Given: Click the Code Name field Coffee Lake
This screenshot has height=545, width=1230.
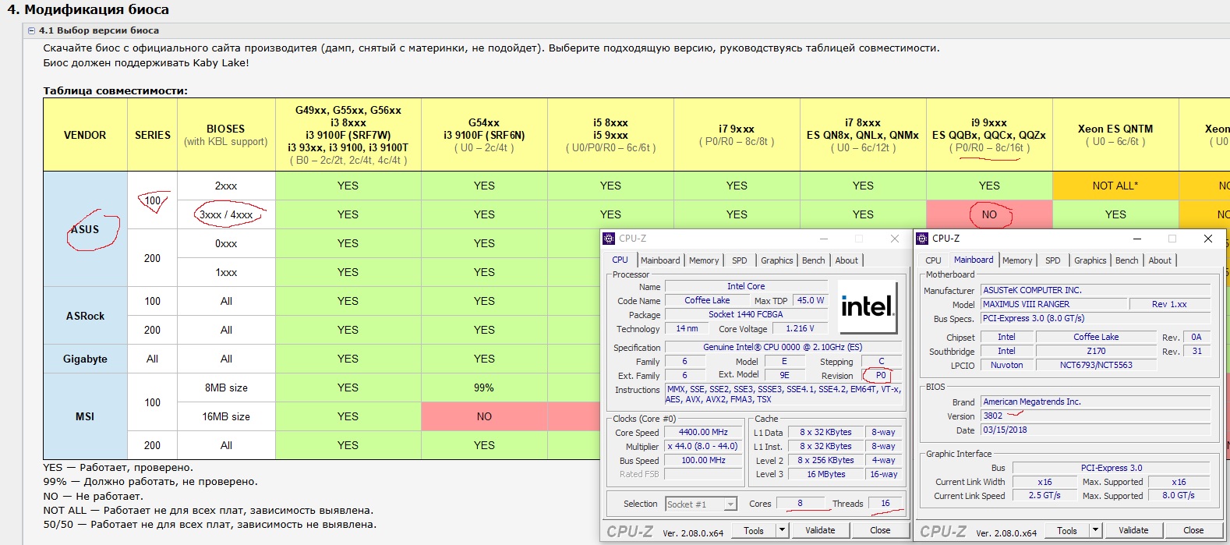Looking at the screenshot, I should [x=708, y=301].
